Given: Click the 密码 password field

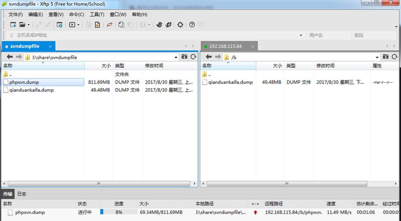Looking at the screenshot, I should tap(374, 35).
